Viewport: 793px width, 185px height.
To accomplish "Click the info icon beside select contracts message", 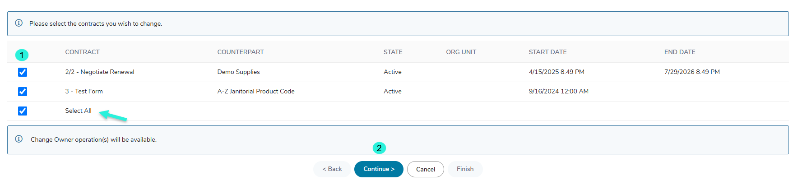I will click(19, 23).
